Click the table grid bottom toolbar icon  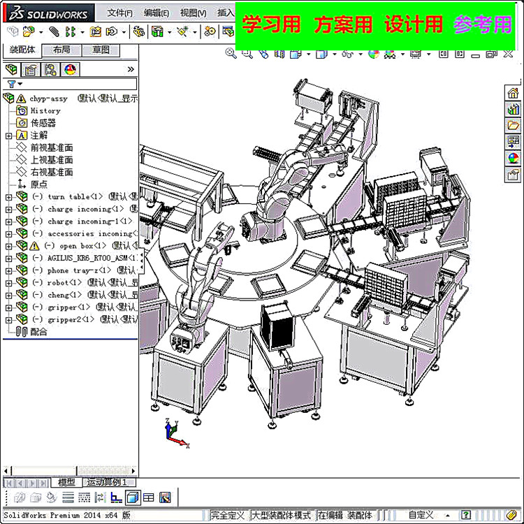[148, 497]
